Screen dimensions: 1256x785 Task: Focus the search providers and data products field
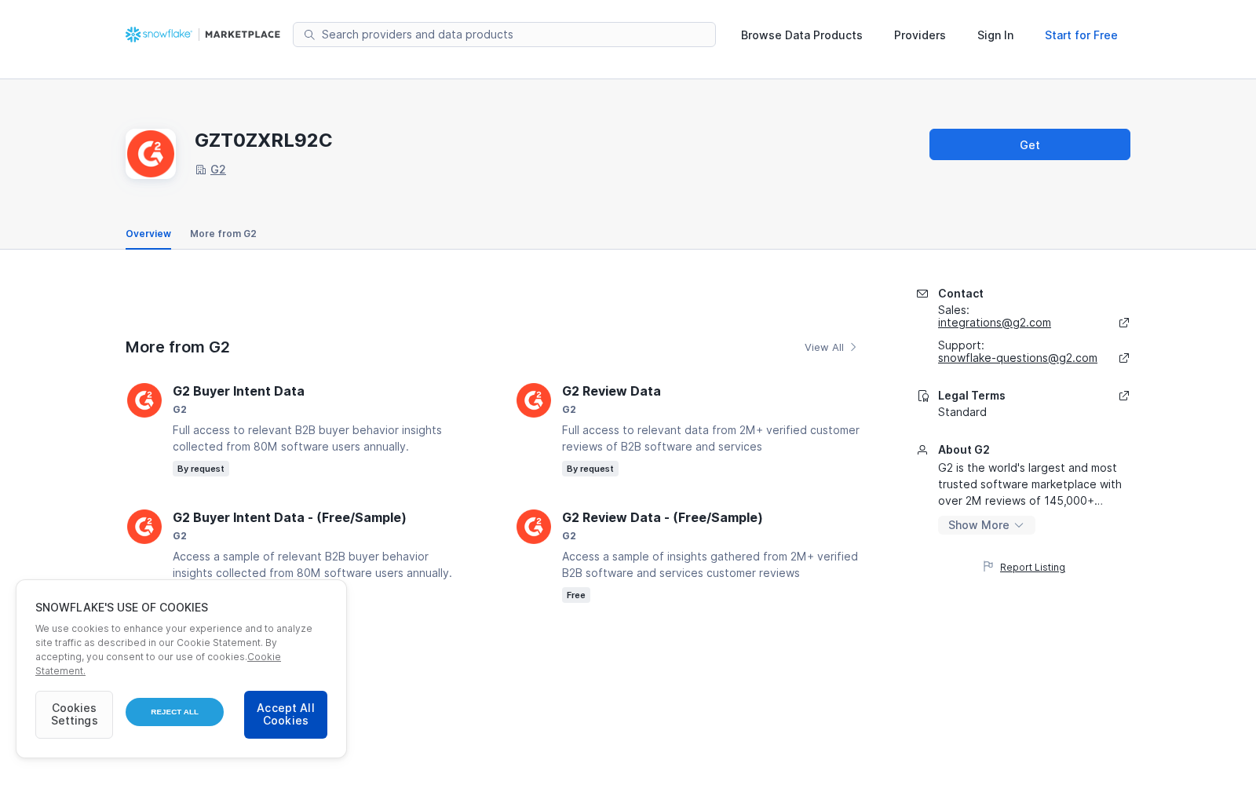504,35
